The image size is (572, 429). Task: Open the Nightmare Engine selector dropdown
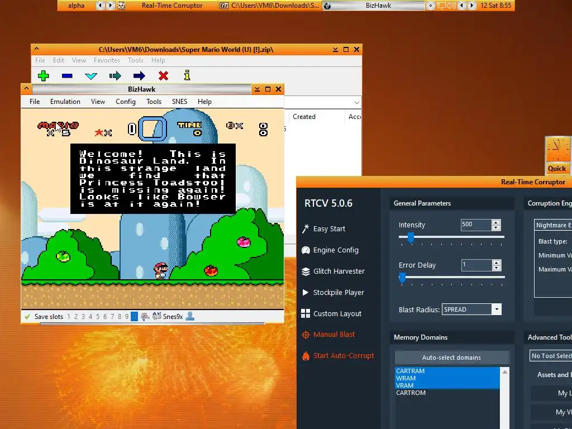pyautogui.click(x=553, y=225)
